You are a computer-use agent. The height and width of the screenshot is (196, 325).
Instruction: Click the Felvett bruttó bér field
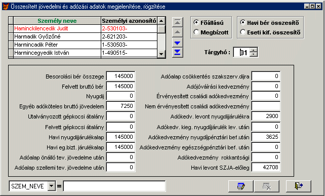click(x=120, y=86)
